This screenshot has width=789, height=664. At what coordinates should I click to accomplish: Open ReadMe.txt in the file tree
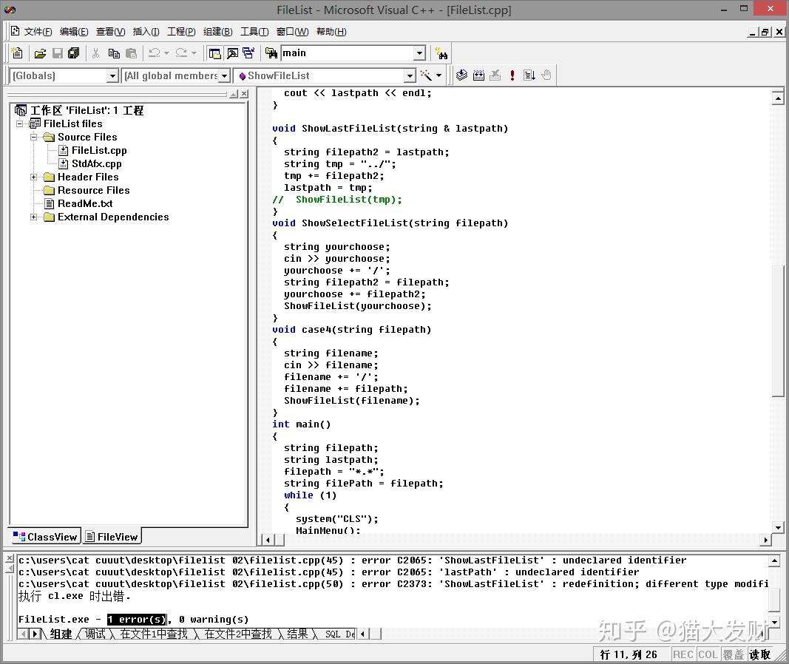click(85, 203)
